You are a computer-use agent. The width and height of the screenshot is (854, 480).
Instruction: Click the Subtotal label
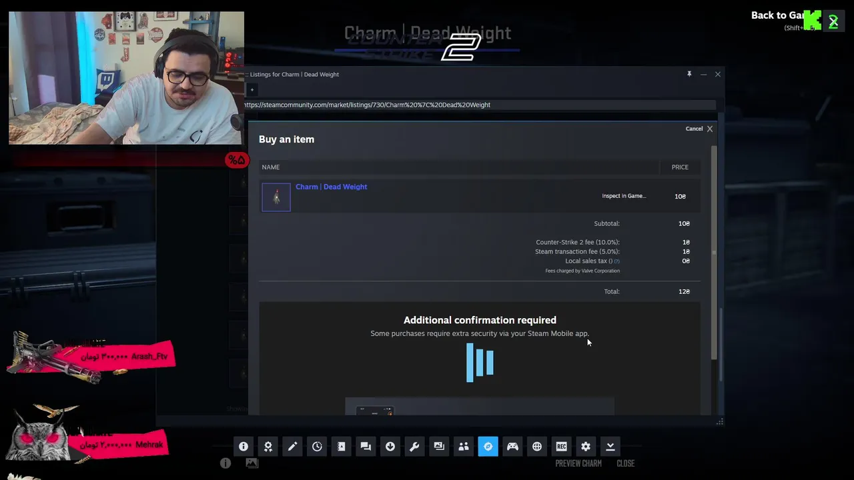click(x=606, y=223)
